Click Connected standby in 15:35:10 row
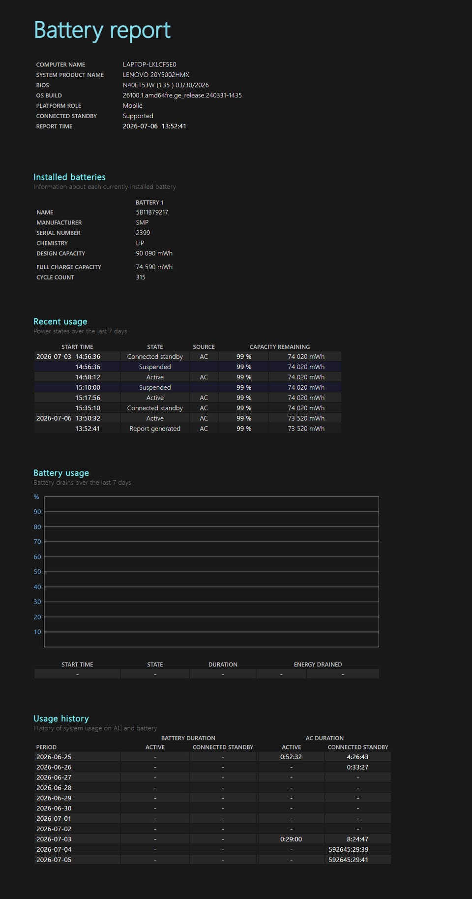The height and width of the screenshot is (899, 472). [155, 408]
